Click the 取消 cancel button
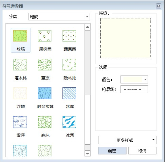 point(142,151)
